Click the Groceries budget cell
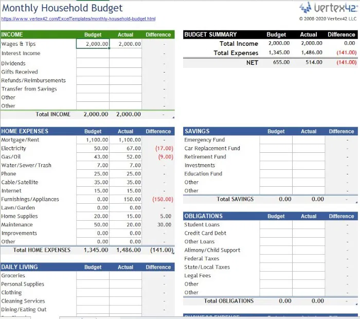Screen dimensions: 360x319 93,276
